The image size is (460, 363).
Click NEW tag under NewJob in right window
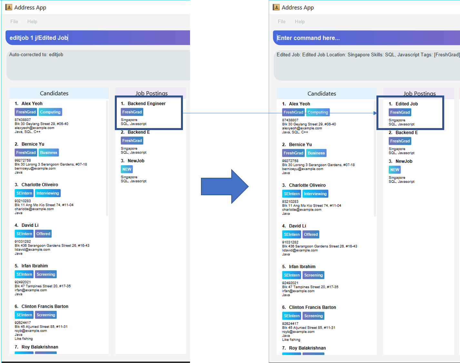click(395, 170)
